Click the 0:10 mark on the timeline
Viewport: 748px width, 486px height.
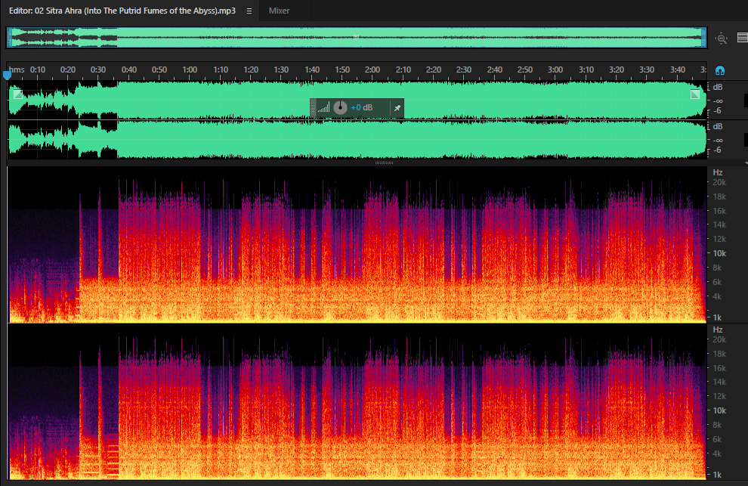pos(38,70)
